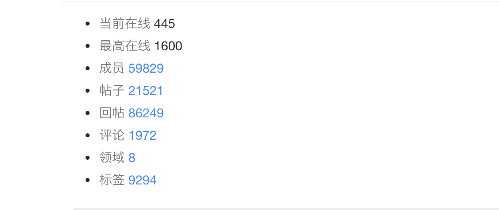Click the bullet beside 成员
The height and width of the screenshot is (210, 499).
tap(88, 68)
